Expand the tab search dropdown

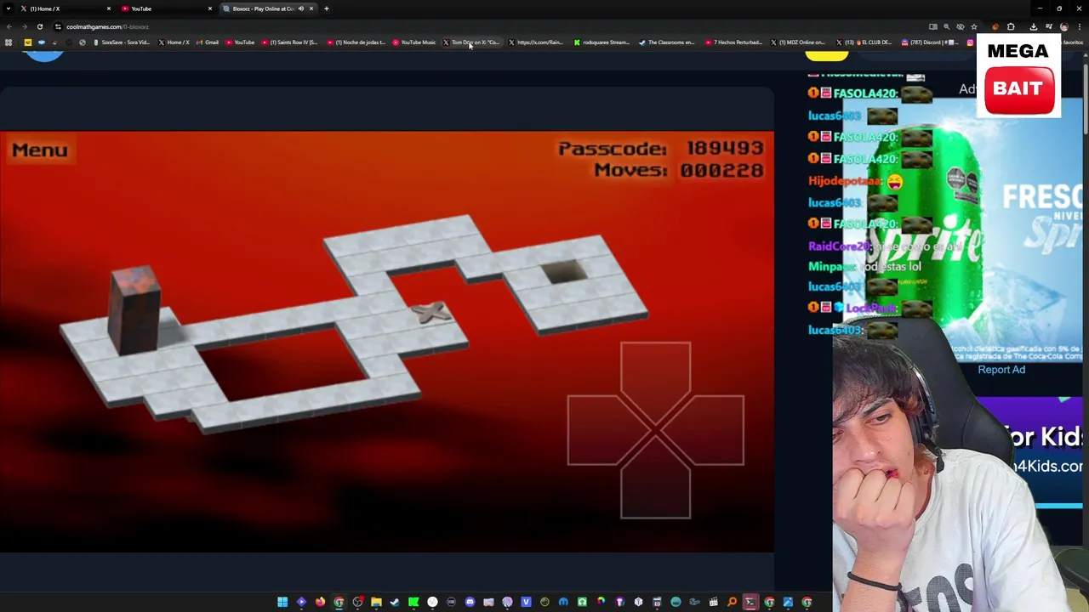(x=9, y=8)
